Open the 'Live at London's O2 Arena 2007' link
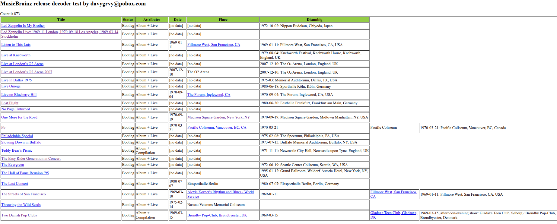Screen dimensions: 557x224 pyautogui.click(x=27, y=72)
